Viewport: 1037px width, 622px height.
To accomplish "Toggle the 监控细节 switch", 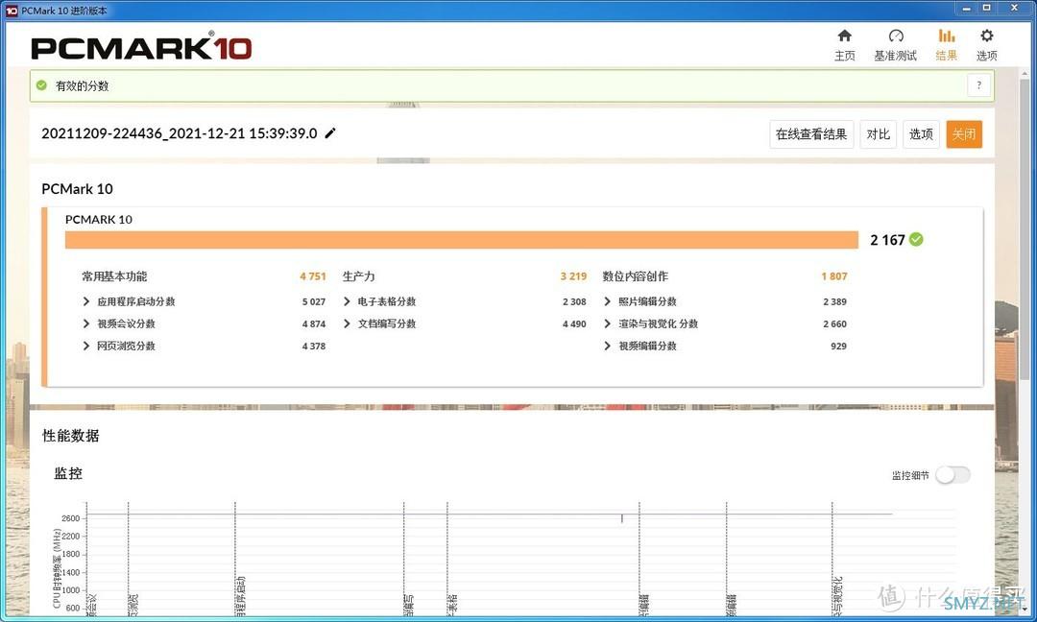I will pos(953,474).
